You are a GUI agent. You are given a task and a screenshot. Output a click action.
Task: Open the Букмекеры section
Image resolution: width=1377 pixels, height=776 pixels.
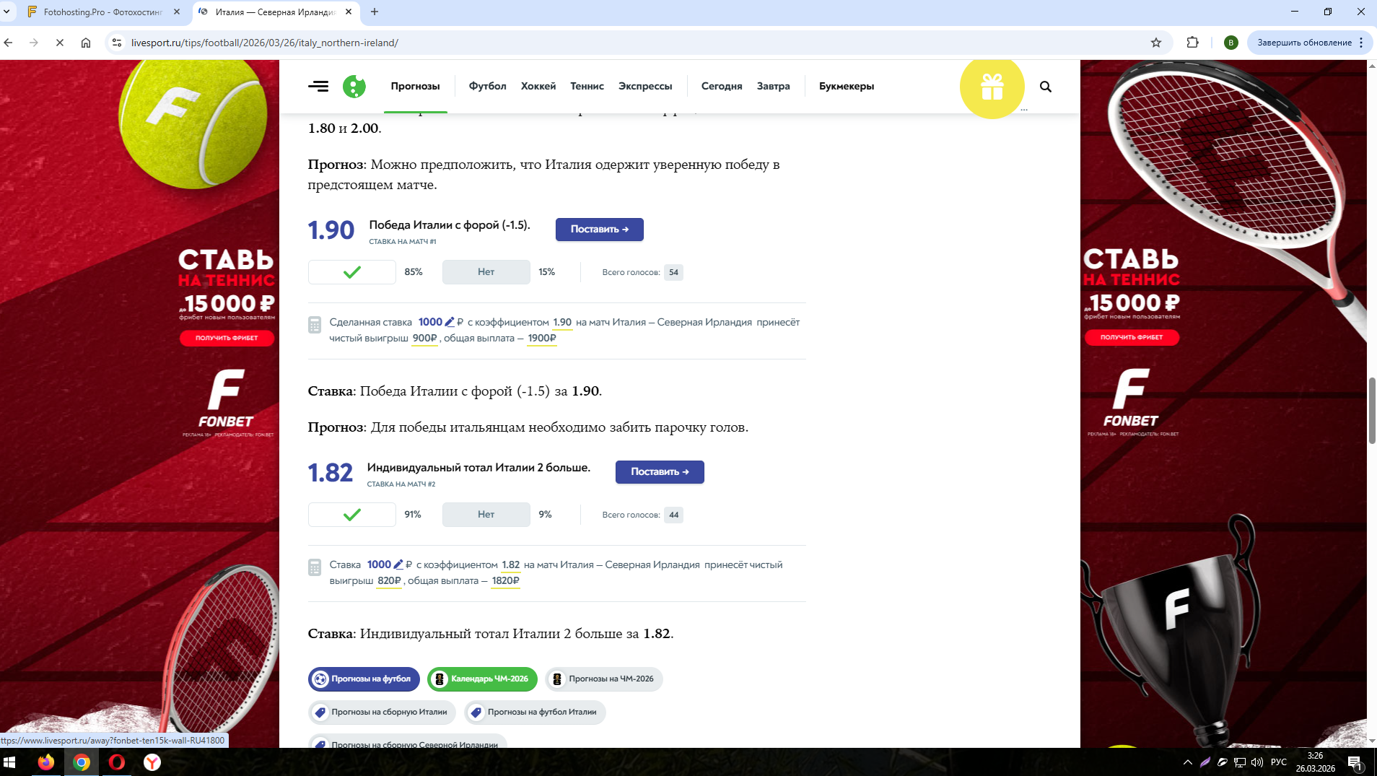tap(847, 87)
